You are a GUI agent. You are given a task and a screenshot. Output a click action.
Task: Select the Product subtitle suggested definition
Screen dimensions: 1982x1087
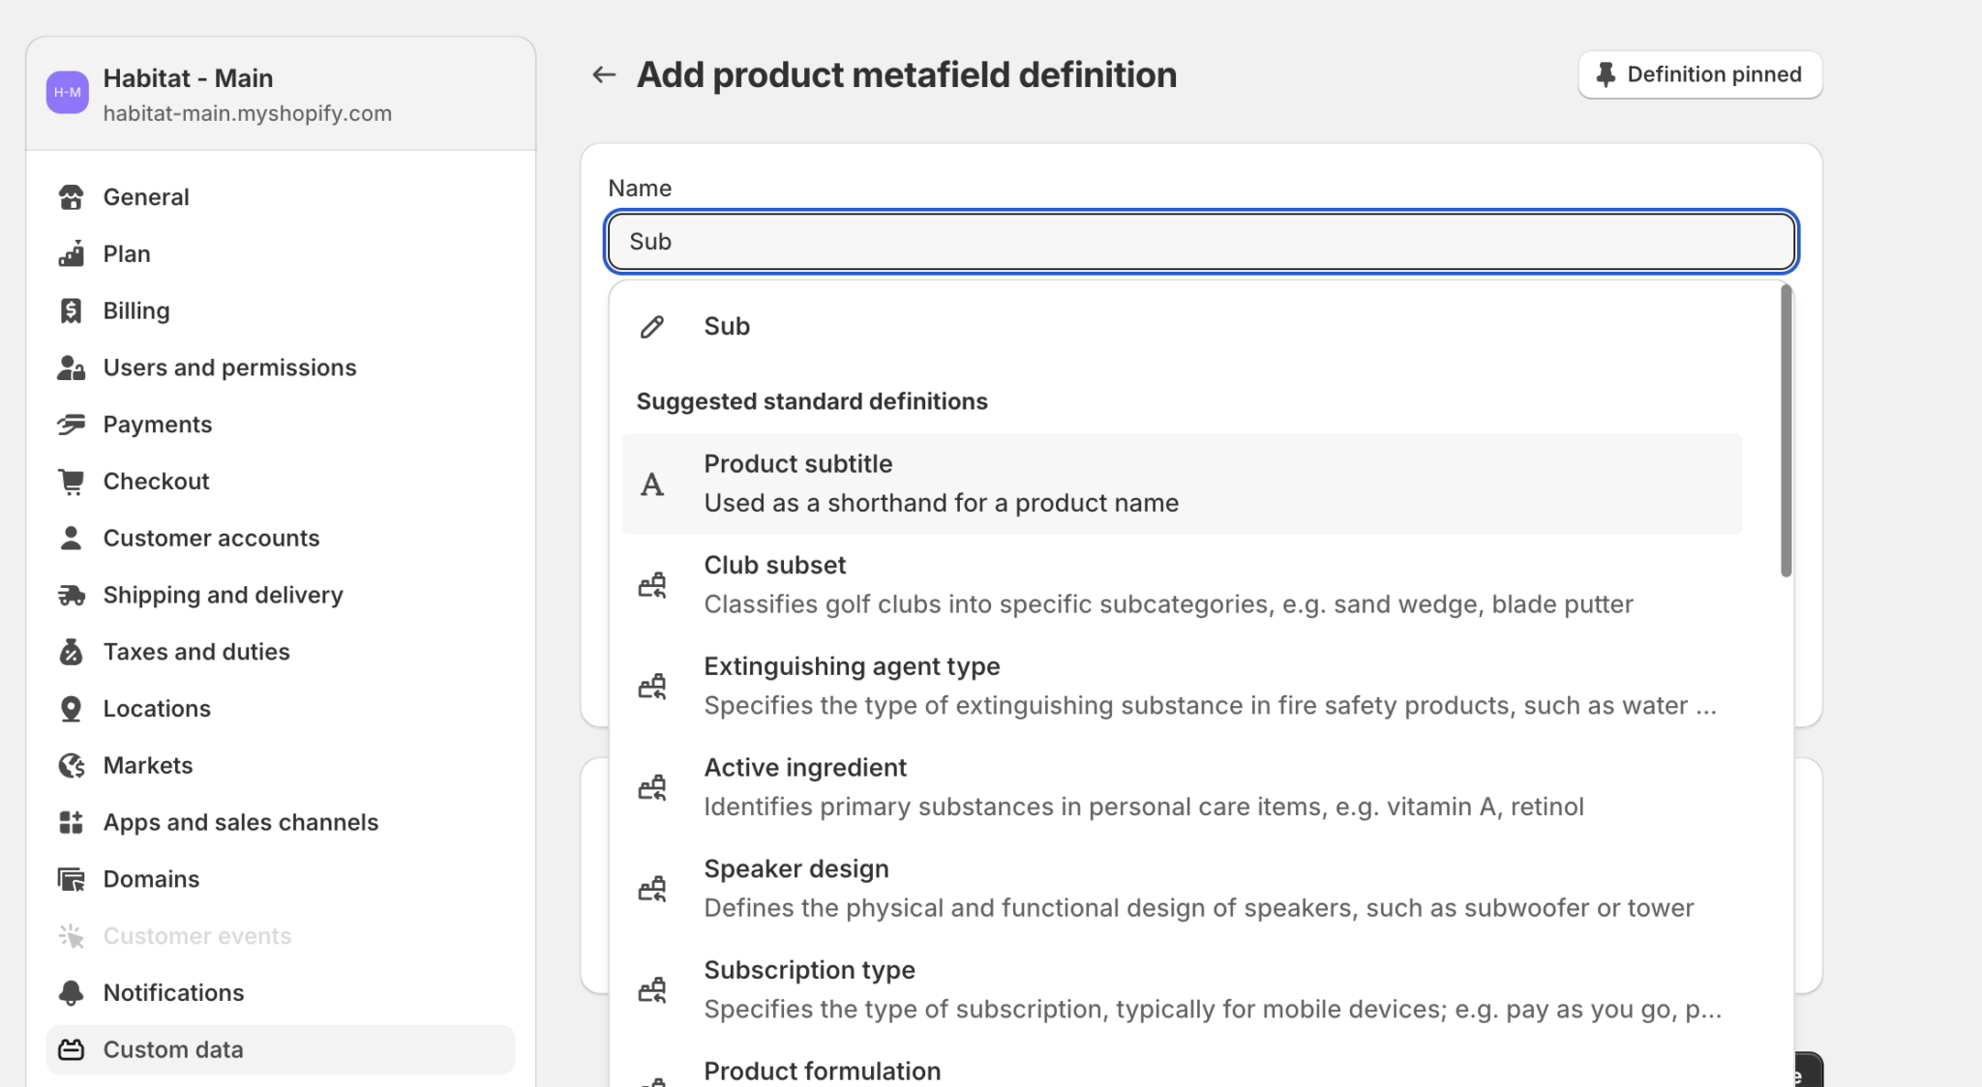[1065, 483]
